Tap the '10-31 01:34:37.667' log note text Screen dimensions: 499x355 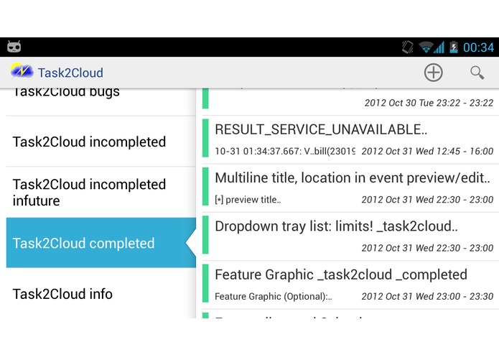click(x=285, y=151)
